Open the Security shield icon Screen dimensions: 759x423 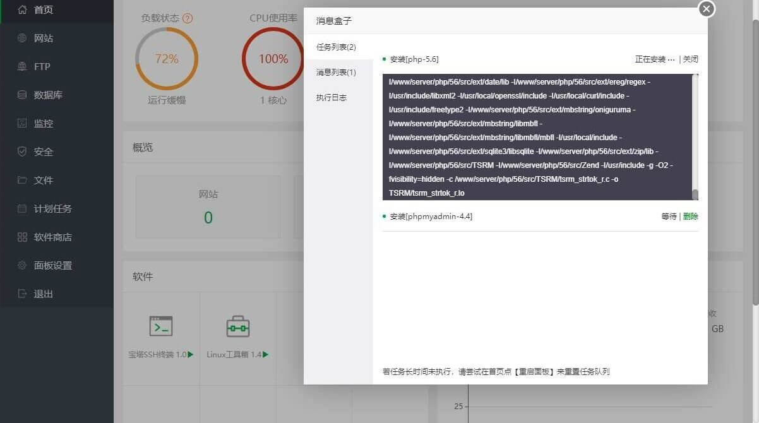[22, 152]
